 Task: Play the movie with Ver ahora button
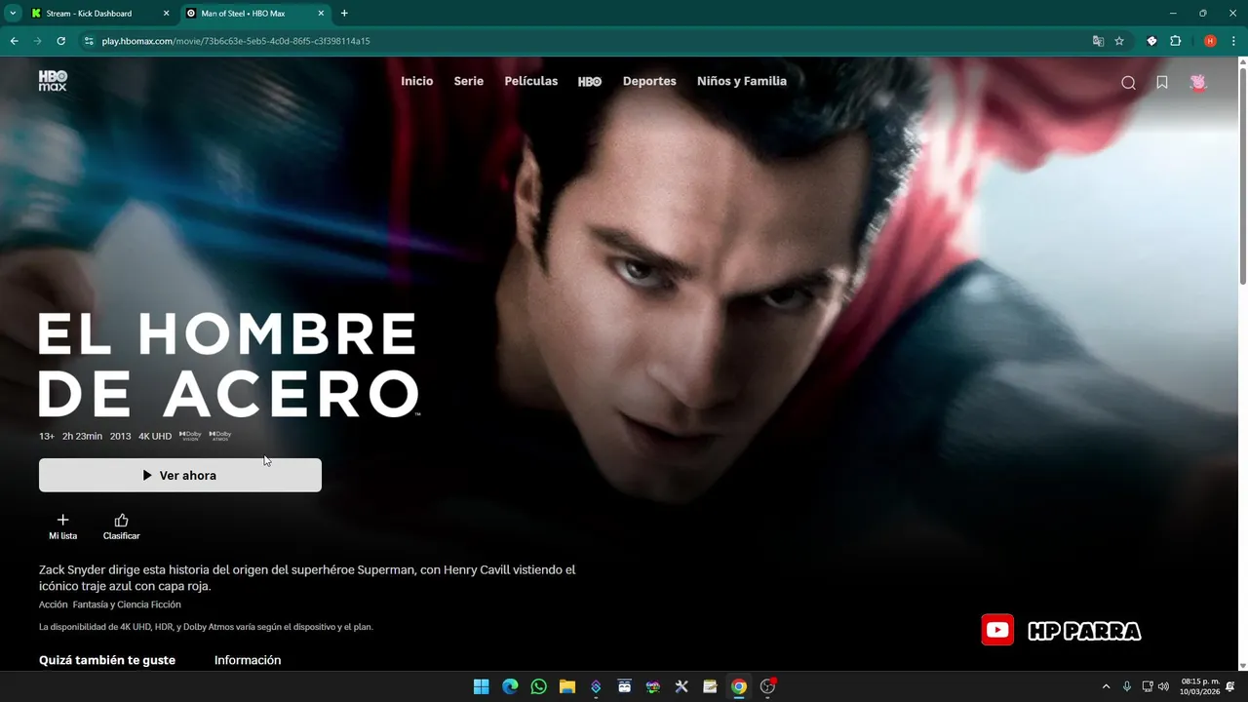tap(180, 475)
